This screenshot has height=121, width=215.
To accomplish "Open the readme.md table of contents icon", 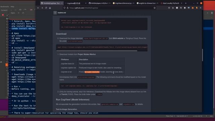I will point(55,13).
